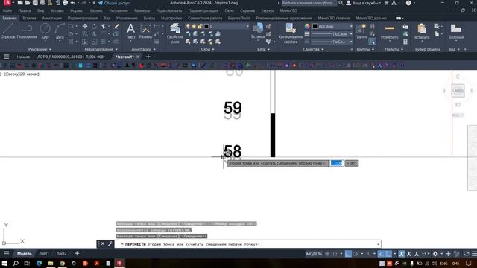Toggle object snap tracking in status bar
The image size is (477, 268).
click(x=381, y=254)
